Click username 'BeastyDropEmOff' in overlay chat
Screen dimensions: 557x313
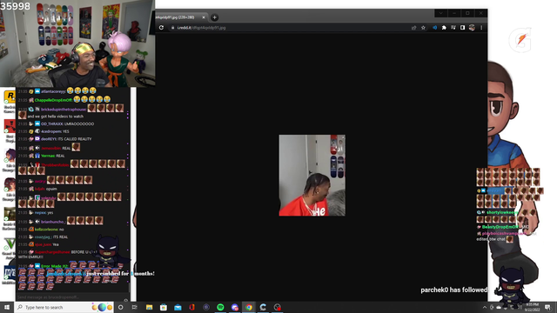(x=500, y=227)
